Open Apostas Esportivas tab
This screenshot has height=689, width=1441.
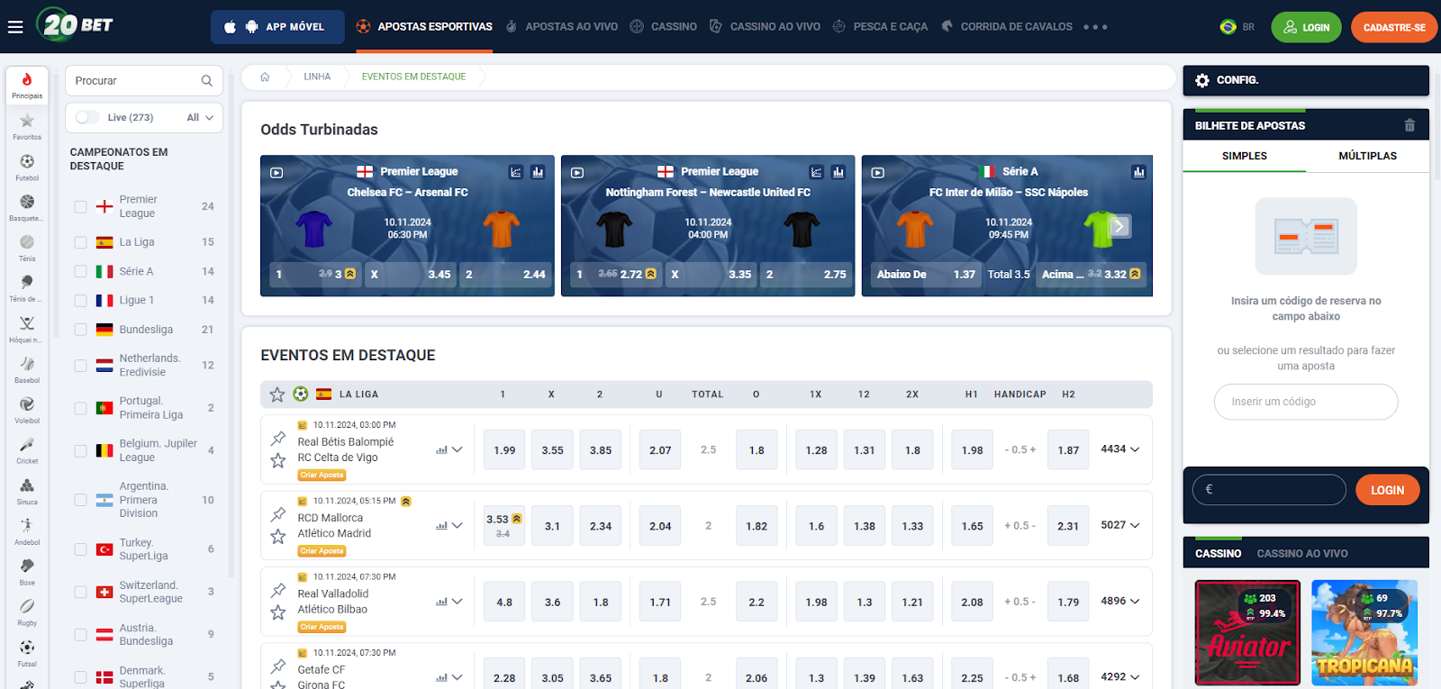(424, 27)
